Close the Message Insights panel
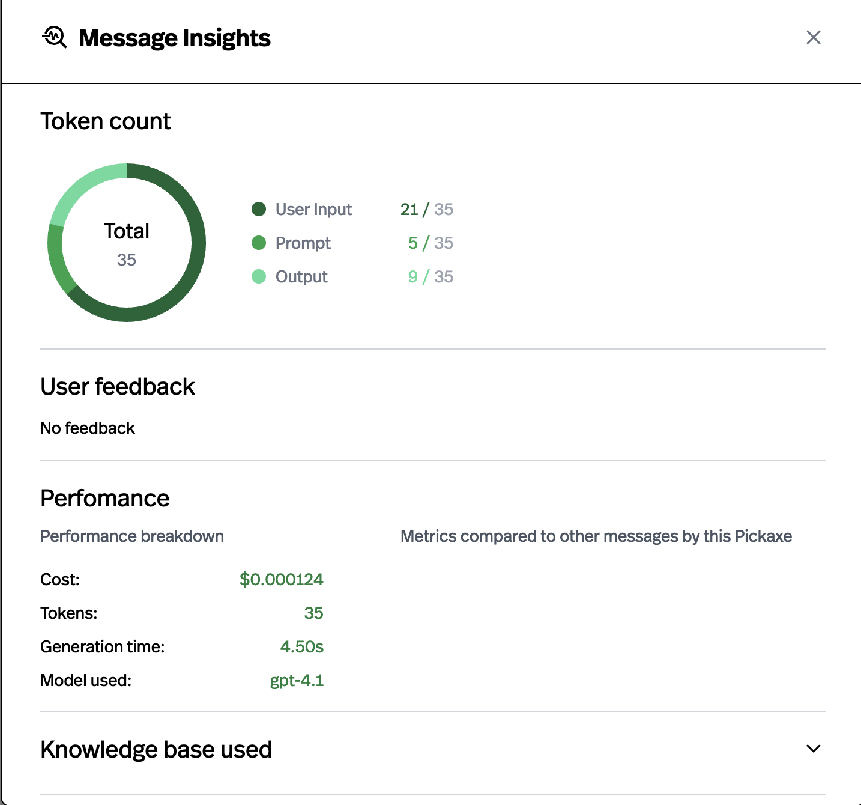This screenshot has width=861, height=805. coord(813,37)
